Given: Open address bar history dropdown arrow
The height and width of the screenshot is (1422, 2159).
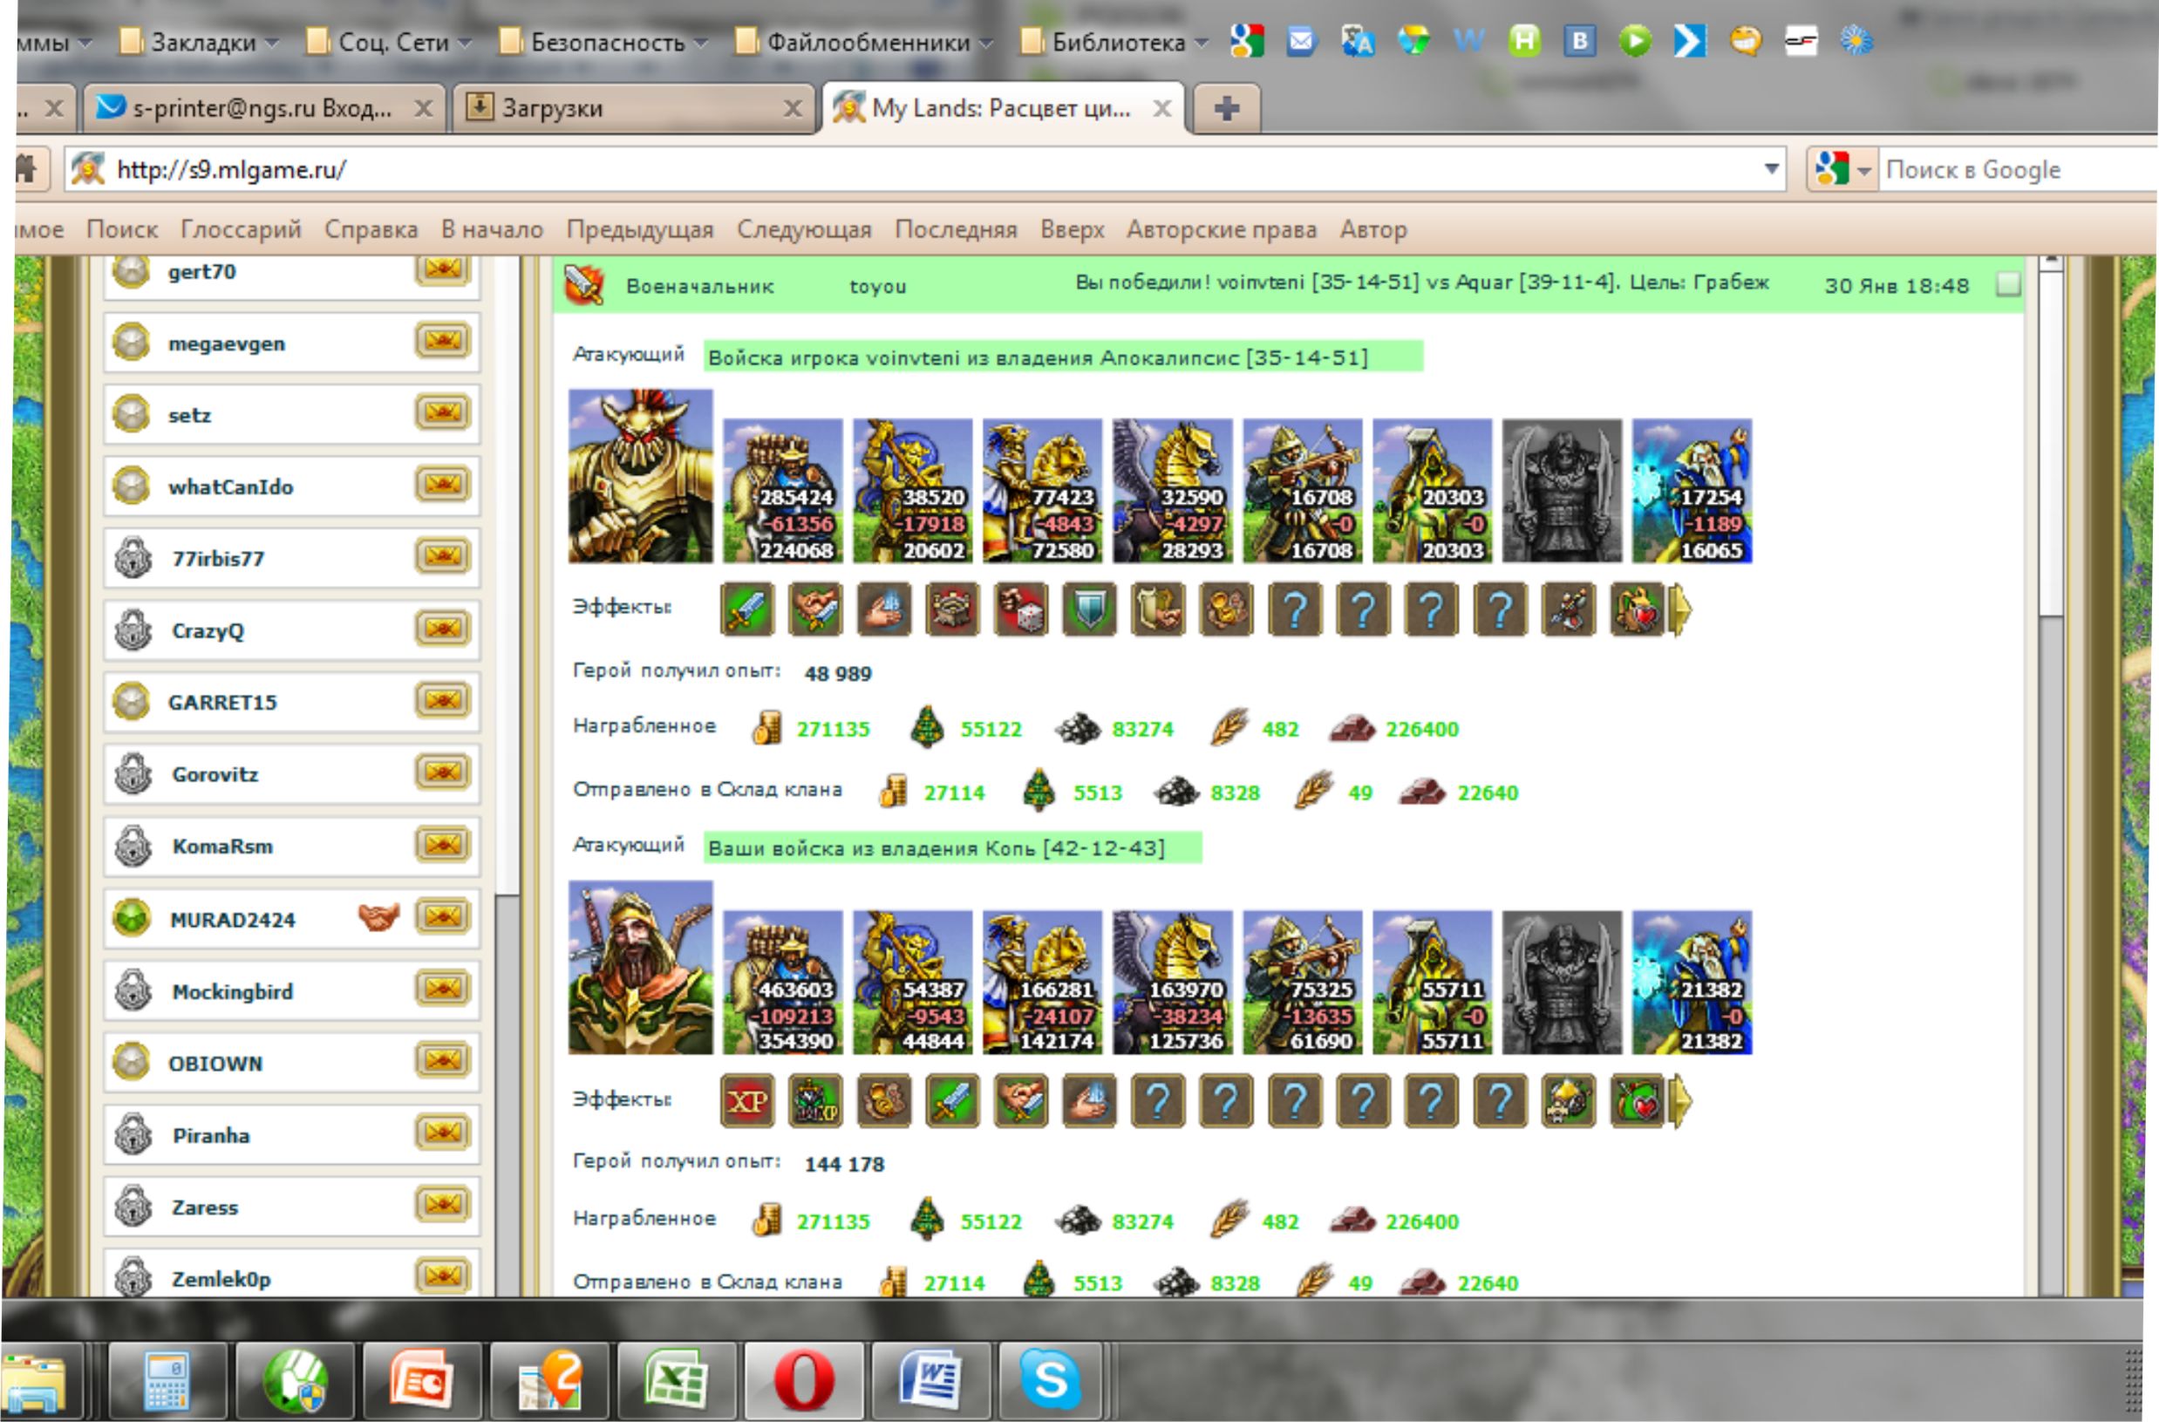Looking at the screenshot, I should [1771, 168].
